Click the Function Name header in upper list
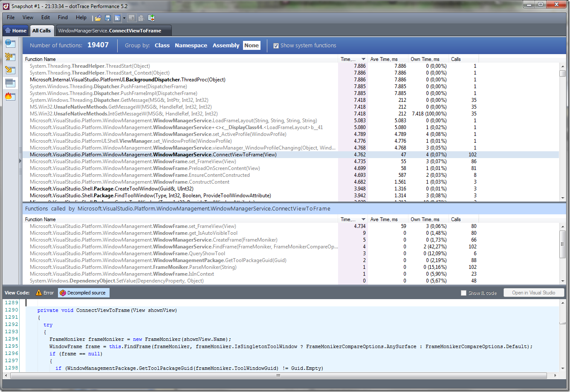This screenshot has width=570, height=392. (x=181, y=59)
